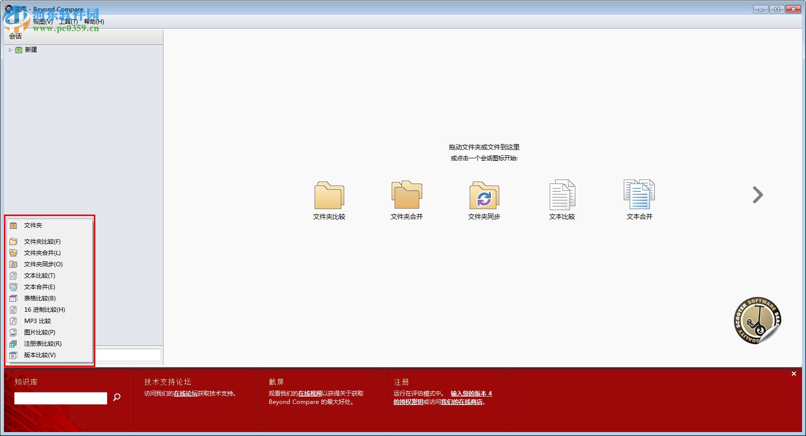Expand the 新建 tree node
Screen dimensions: 806x436
(x=10, y=50)
